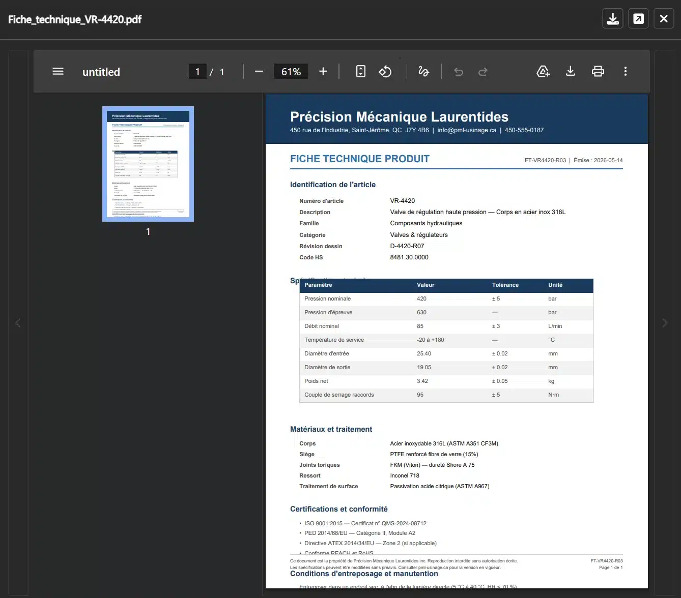This screenshot has width=681, height=598.
Task: Activate the draw annotation tool
Action: click(423, 72)
